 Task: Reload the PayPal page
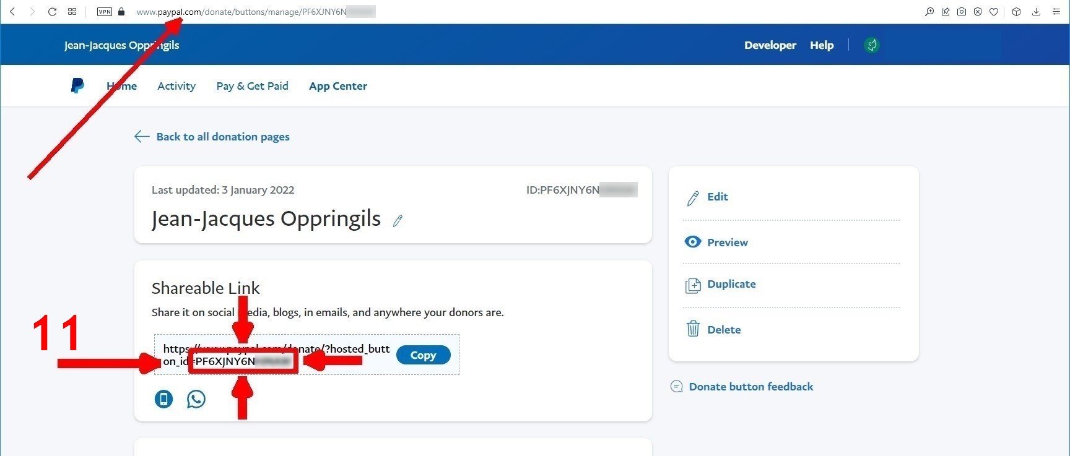pos(52,12)
